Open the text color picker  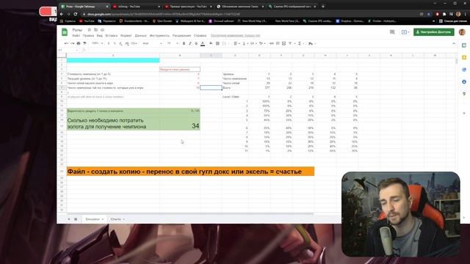203,44
